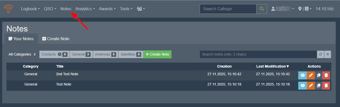Screen dimensions: 340x107
Task: Filter notes by Contacts category
Action: point(54,54)
